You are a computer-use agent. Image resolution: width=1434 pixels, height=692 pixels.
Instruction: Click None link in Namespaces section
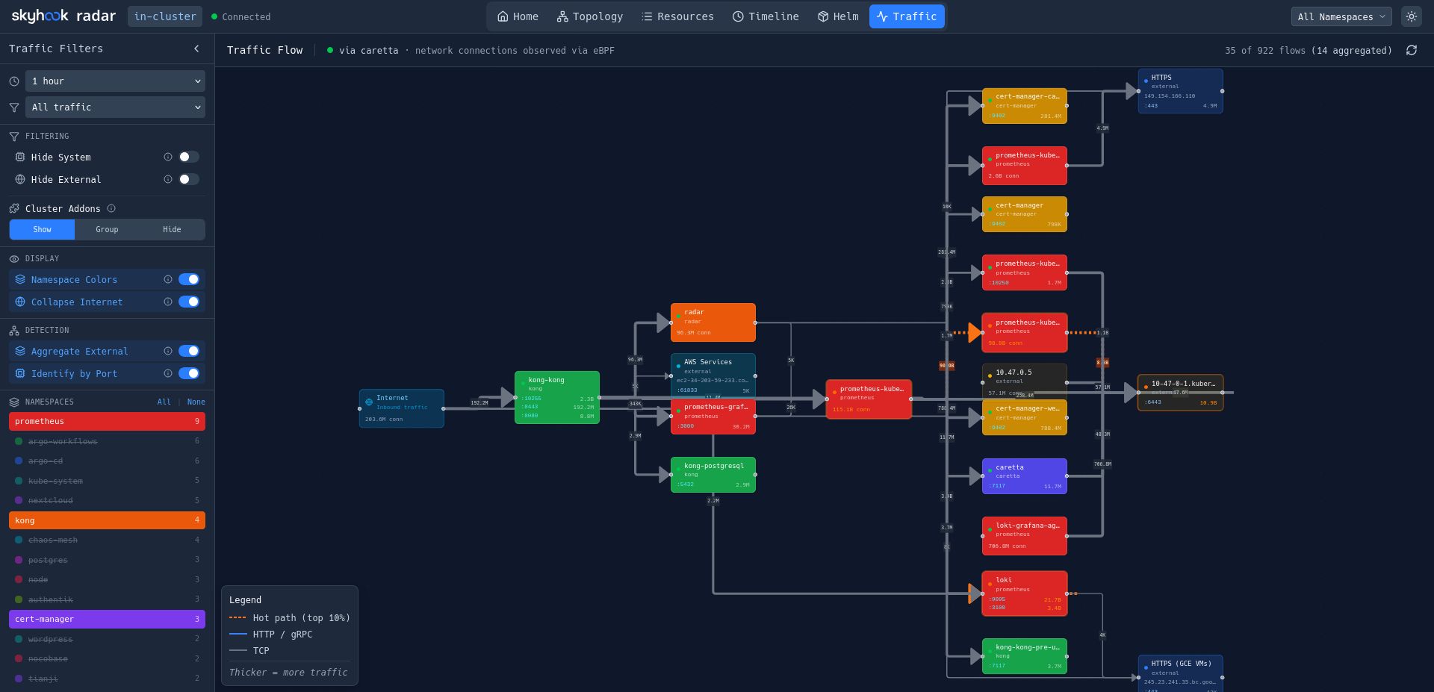pyautogui.click(x=196, y=402)
